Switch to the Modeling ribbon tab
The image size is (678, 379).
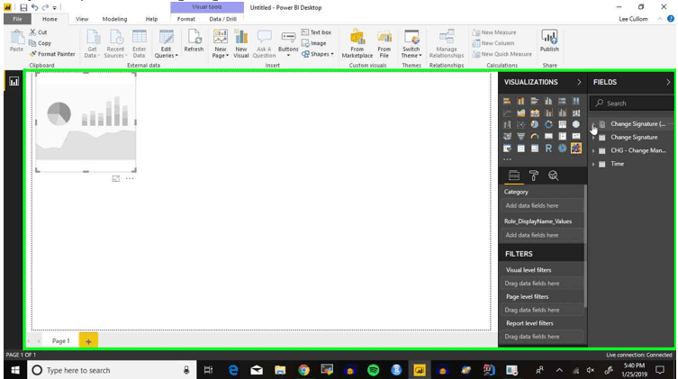(x=114, y=19)
